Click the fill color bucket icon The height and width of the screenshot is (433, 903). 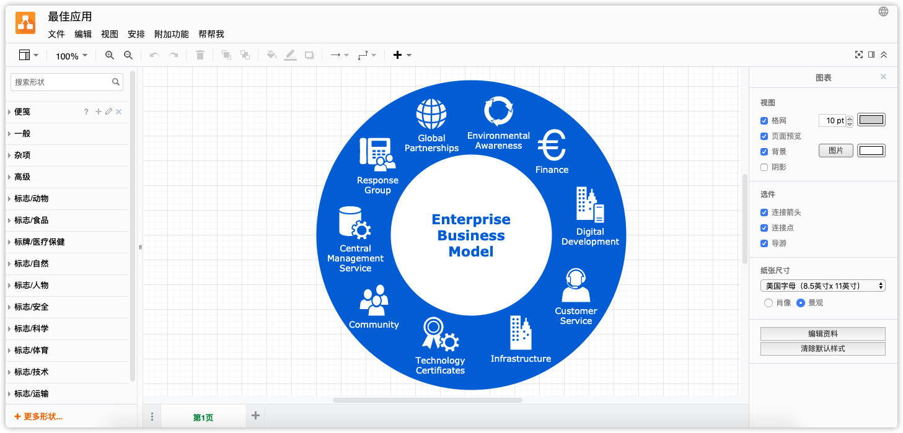pos(271,55)
